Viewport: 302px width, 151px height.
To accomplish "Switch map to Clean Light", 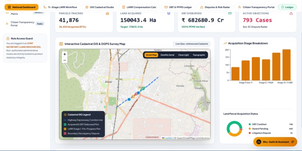I will pyautogui.click(x=184, y=55).
